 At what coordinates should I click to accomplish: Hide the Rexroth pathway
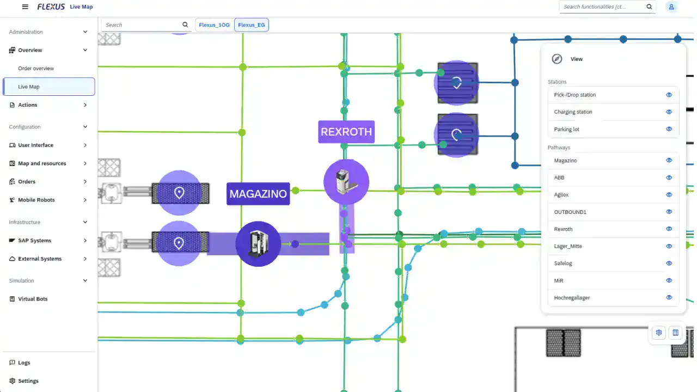click(x=669, y=229)
